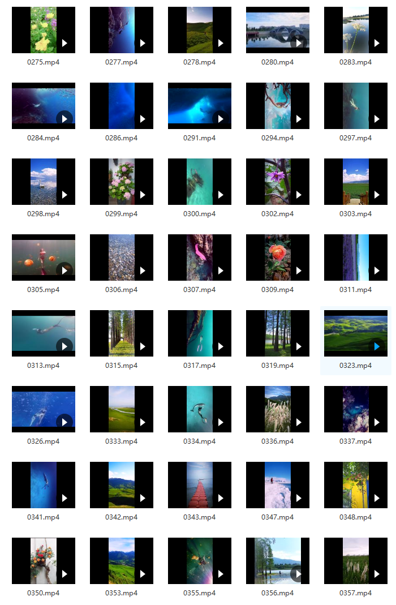Click the 0302.mp4 file name label
The image size is (396, 605).
click(277, 214)
